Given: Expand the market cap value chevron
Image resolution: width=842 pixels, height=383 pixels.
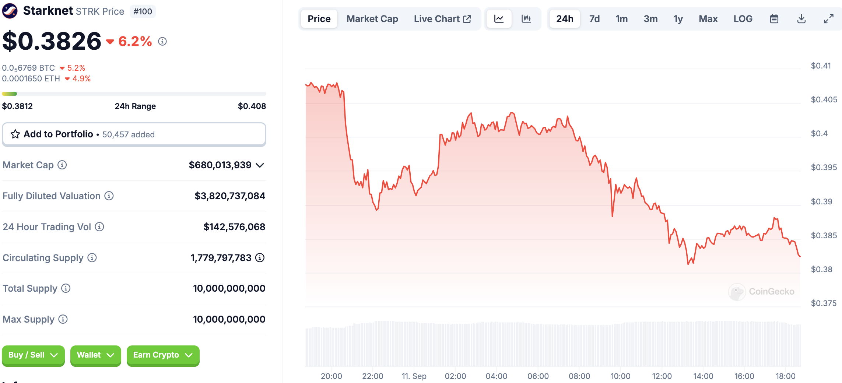Looking at the screenshot, I should point(260,165).
